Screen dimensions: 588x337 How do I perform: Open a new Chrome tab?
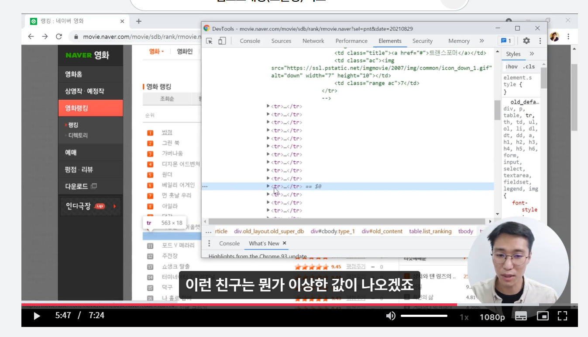click(138, 21)
